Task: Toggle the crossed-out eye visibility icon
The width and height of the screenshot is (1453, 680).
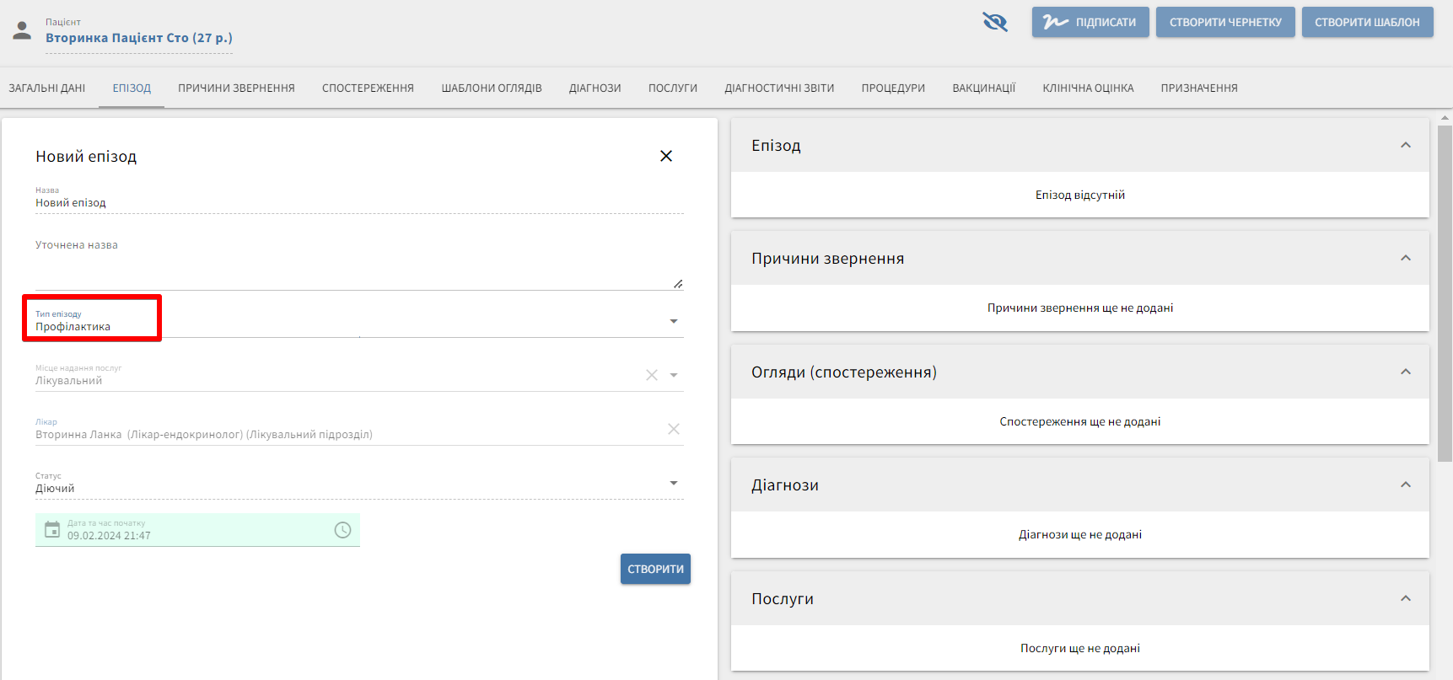Action: 995,22
